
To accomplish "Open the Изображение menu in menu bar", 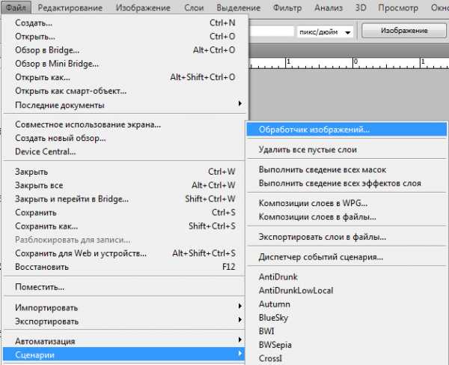I will tap(143, 7).
